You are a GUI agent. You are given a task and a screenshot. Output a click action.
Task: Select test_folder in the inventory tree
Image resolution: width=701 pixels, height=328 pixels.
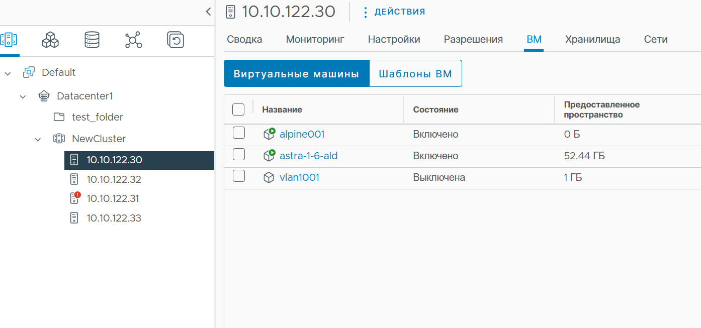coord(98,117)
